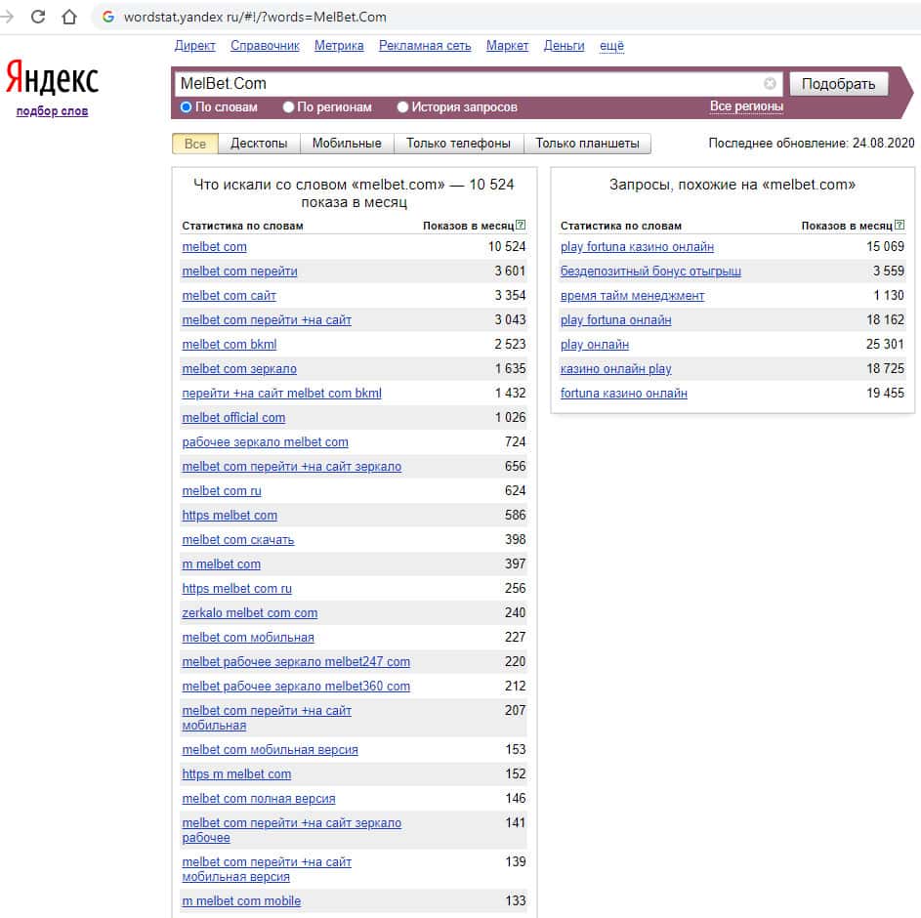Open the 'melbet com зеркало' query link
Viewport: 921px width, 918px height.
[x=239, y=369]
